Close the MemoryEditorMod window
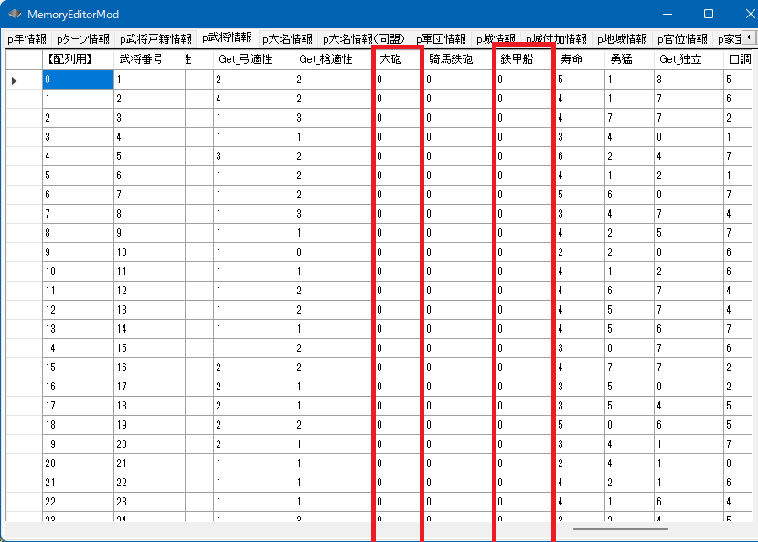The width and height of the screenshot is (758, 542). point(741,15)
